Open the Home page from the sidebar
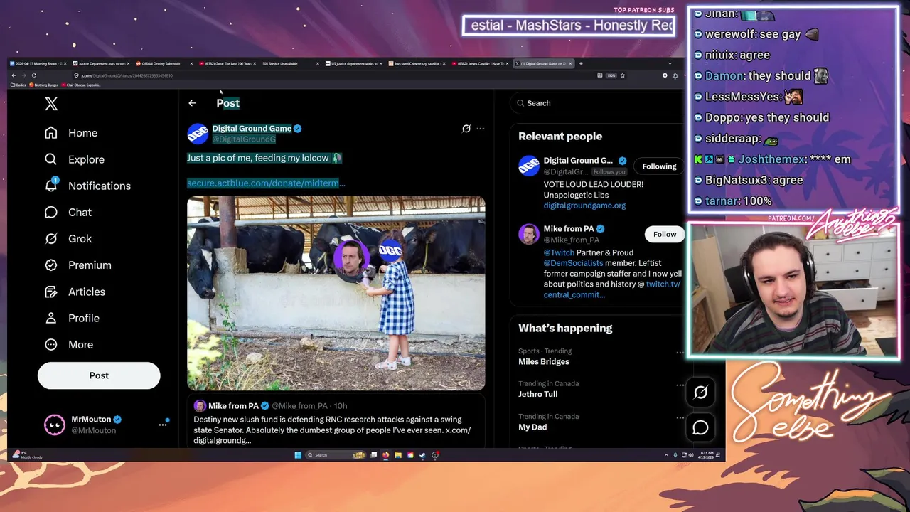Image resolution: width=910 pixels, height=512 pixels. click(x=71, y=133)
